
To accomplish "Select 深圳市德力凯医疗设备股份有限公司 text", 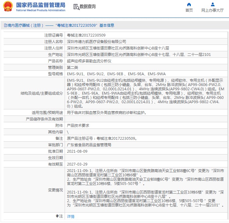I will point(96,42).
